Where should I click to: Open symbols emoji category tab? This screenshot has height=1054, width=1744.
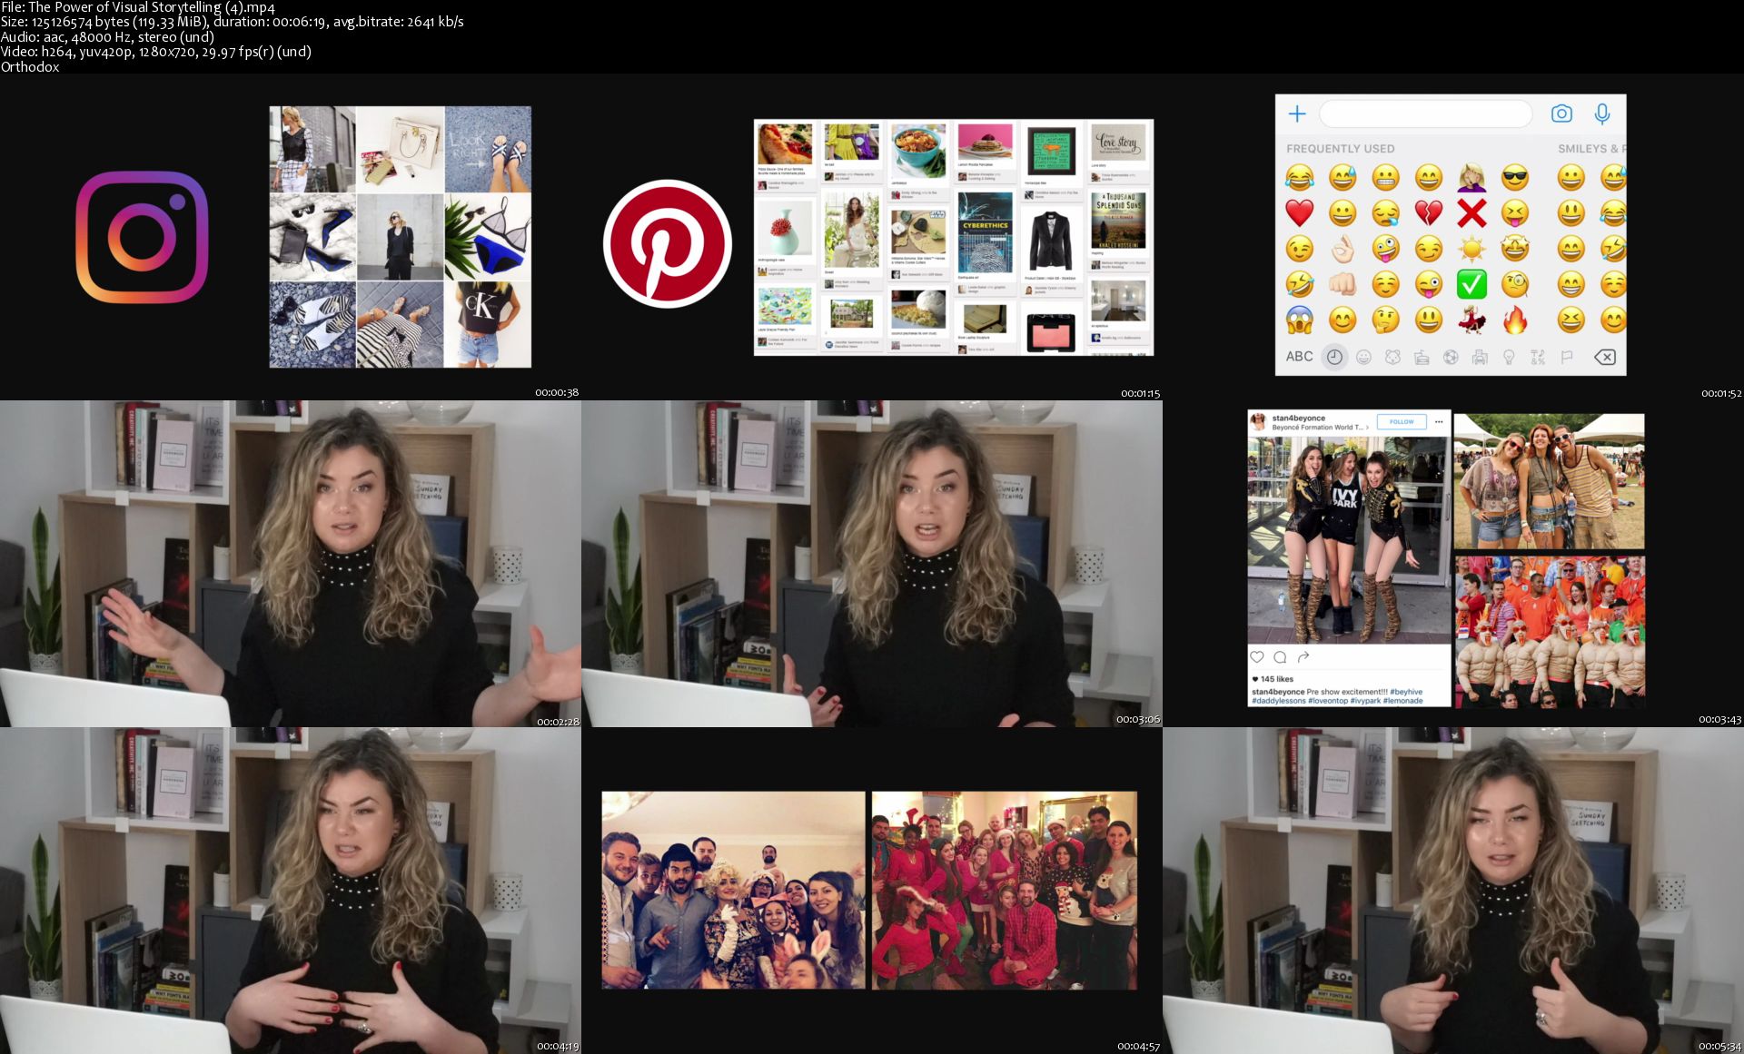(x=1538, y=357)
